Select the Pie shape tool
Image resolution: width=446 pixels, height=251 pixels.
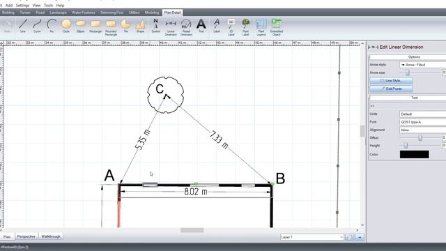click(x=125, y=26)
